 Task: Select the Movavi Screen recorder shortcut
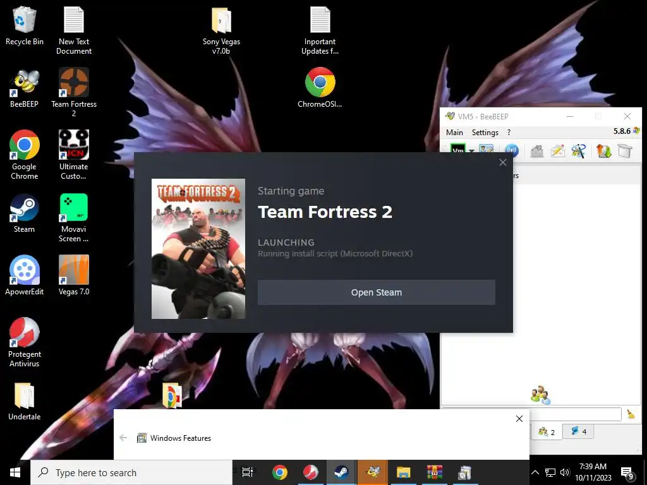point(74,218)
